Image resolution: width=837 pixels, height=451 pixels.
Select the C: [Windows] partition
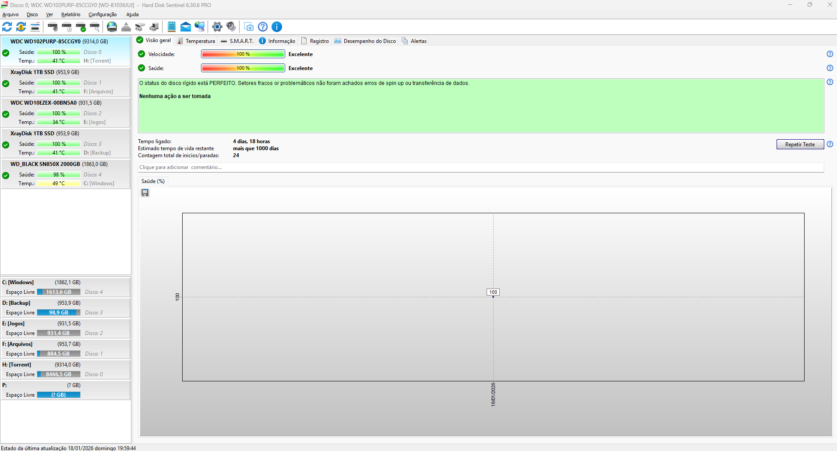click(x=66, y=287)
